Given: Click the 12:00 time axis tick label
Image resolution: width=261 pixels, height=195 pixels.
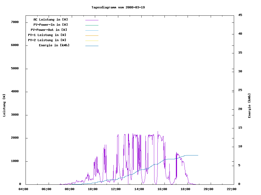Looking at the screenshot, I should pos(116,189).
